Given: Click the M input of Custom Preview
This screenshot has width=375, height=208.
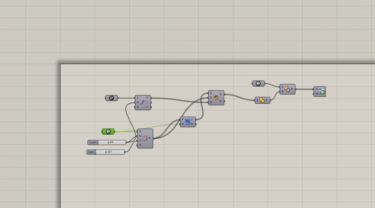Looking at the screenshot, I should tap(316, 94).
